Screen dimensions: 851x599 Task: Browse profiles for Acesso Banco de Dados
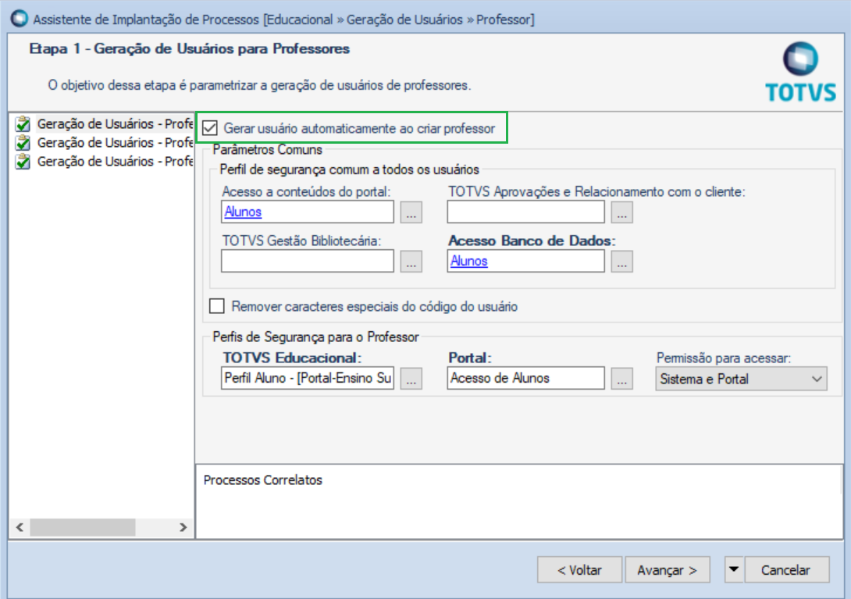click(x=621, y=261)
